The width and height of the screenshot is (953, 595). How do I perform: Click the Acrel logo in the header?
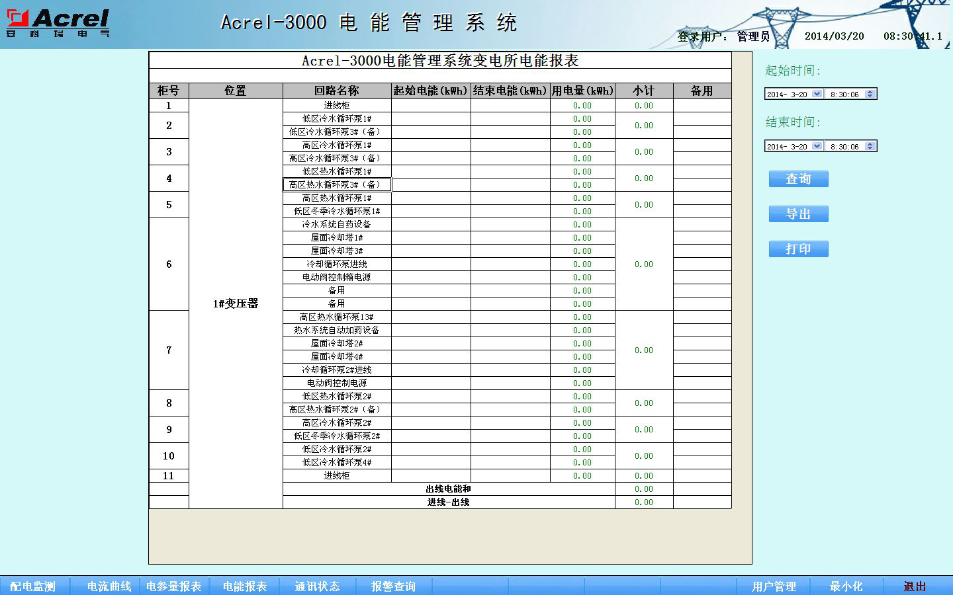click(58, 23)
